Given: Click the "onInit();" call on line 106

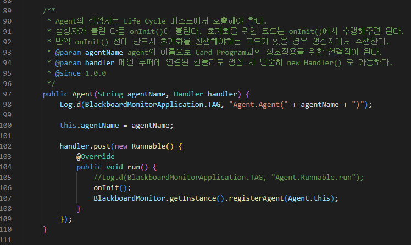Looking at the screenshot, I should pyautogui.click(x=112, y=188).
